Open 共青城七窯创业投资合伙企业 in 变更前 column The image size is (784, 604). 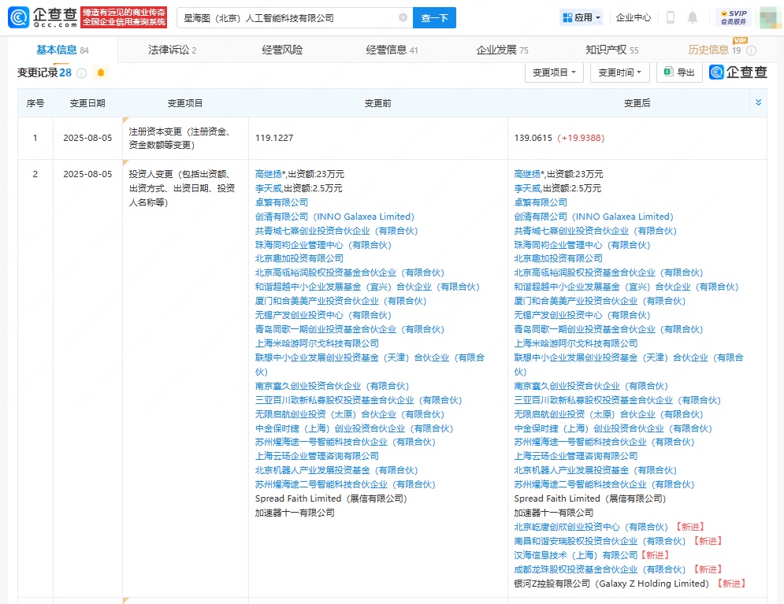click(x=336, y=231)
